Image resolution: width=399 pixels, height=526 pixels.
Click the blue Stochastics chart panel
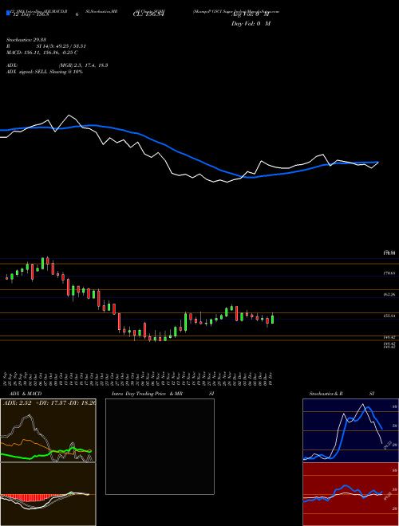pyautogui.click(x=350, y=430)
